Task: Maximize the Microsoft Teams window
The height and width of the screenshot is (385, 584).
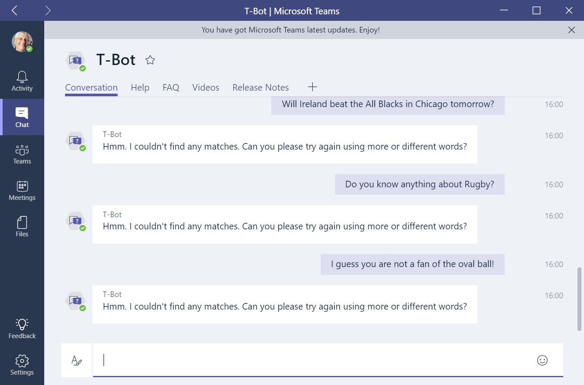Action: (536, 10)
